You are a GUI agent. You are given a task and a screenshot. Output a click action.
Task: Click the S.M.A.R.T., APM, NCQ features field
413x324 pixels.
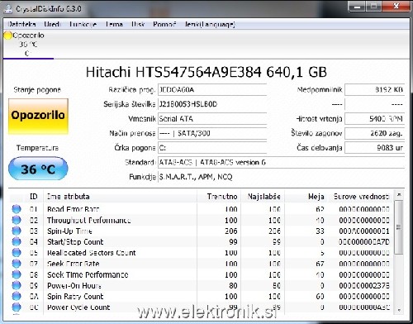pyautogui.click(x=281, y=177)
